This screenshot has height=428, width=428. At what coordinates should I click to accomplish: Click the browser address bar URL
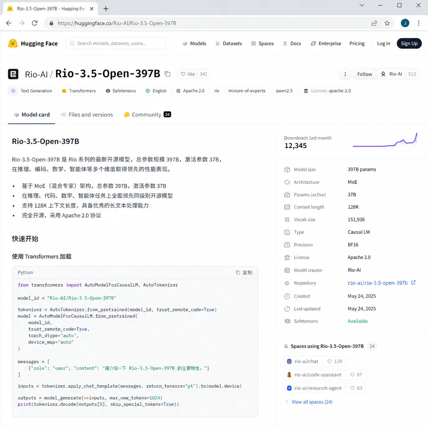[117, 23]
